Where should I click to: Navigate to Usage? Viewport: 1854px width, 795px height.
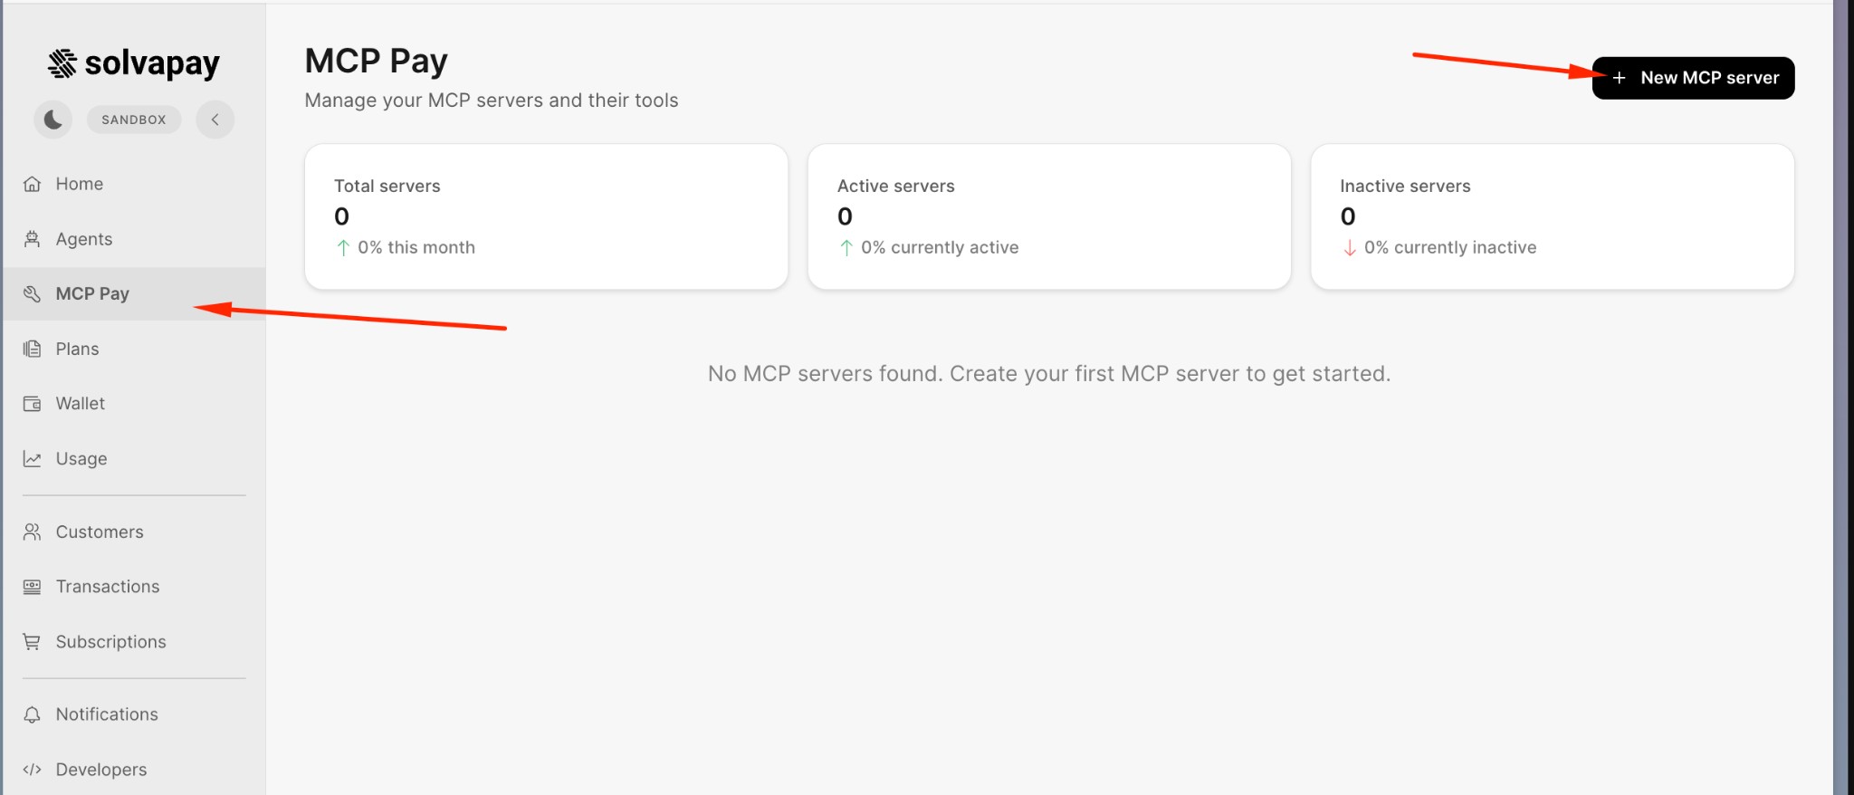[x=134, y=459]
